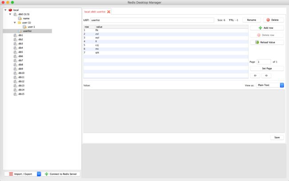Click the Rename button
289x181 pixels.
251,20
